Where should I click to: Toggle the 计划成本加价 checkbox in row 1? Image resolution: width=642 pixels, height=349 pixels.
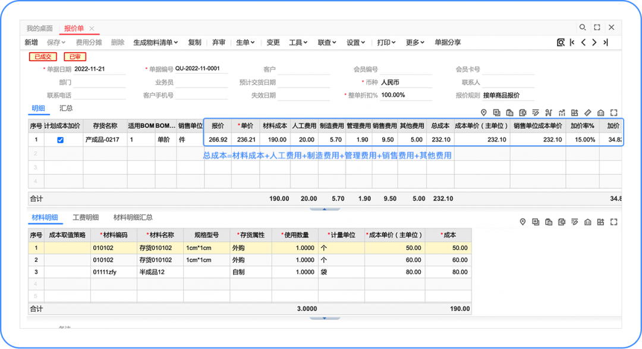pyautogui.click(x=60, y=140)
